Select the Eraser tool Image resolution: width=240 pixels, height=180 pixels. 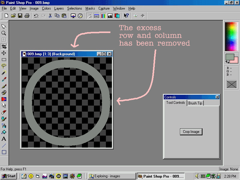click(x=4, y=112)
